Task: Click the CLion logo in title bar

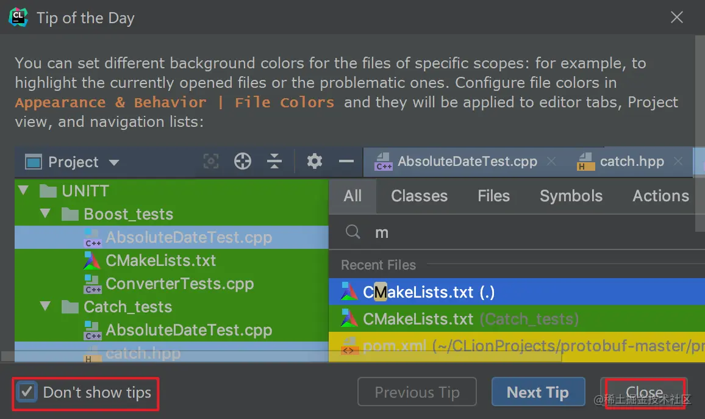Action: point(18,17)
